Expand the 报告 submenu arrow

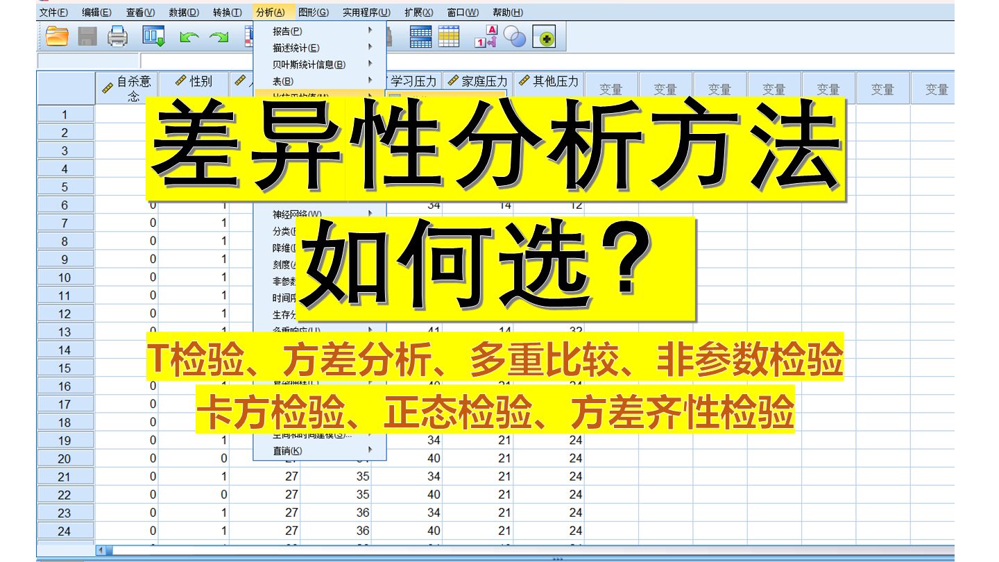point(370,31)
